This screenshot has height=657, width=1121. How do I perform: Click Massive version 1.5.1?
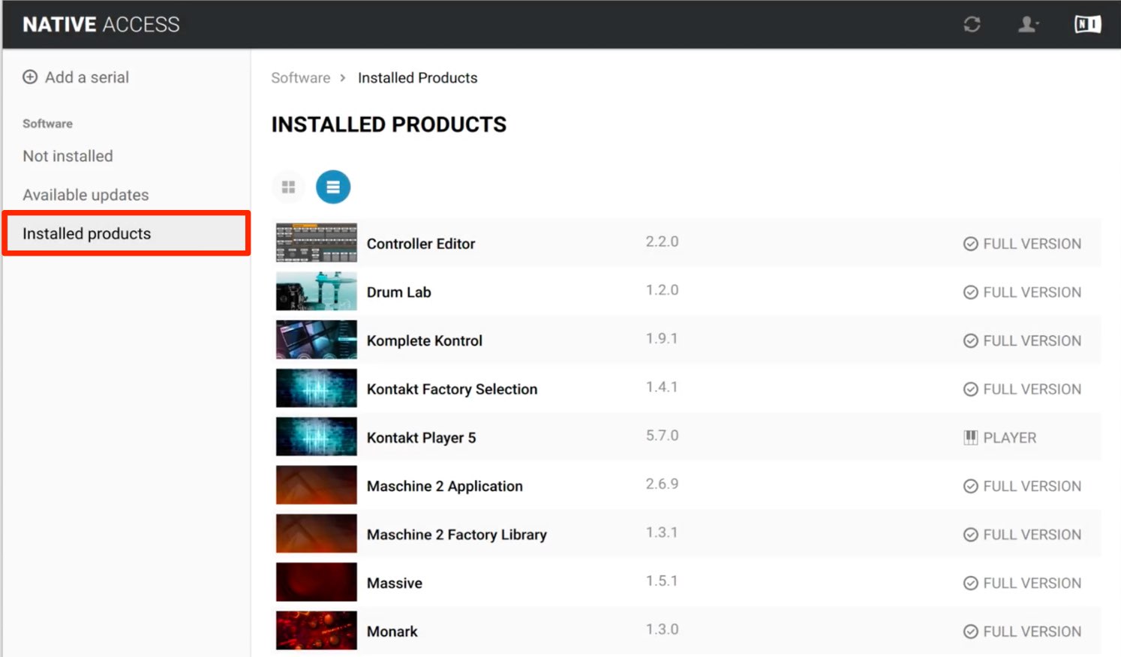click(662, 581)
